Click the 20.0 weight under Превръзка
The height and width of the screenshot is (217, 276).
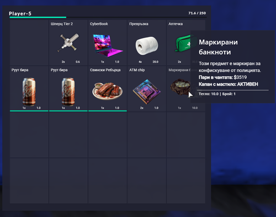(156, 62)
